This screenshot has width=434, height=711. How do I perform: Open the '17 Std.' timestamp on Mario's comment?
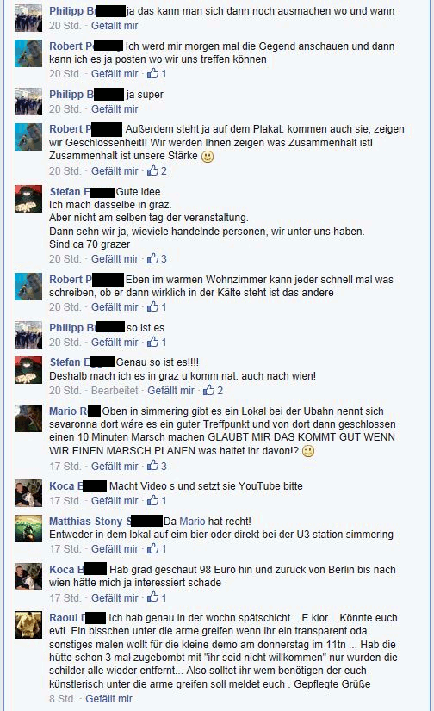(65, 467)
